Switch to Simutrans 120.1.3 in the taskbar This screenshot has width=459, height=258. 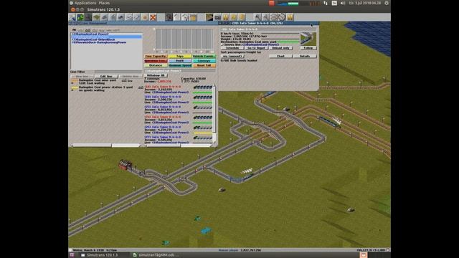[x=100, y=255]
